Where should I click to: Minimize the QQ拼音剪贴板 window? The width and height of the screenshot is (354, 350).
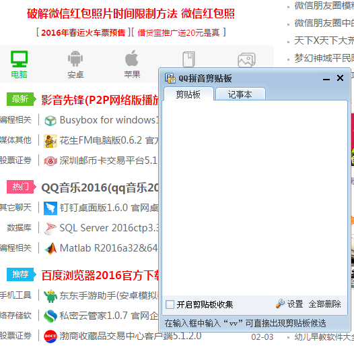pos(326,79)
